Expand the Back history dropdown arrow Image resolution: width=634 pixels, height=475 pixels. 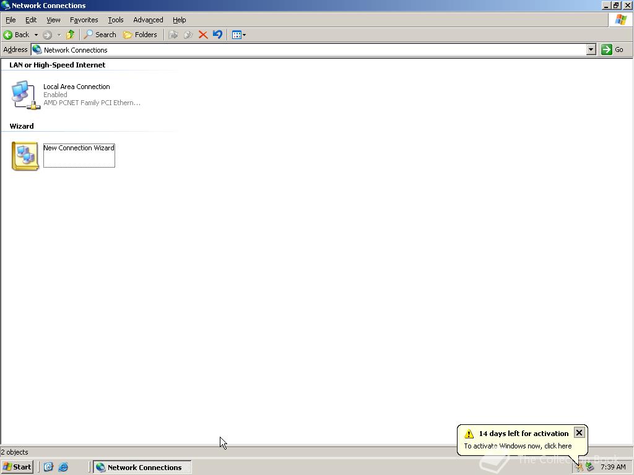[36, 35]
